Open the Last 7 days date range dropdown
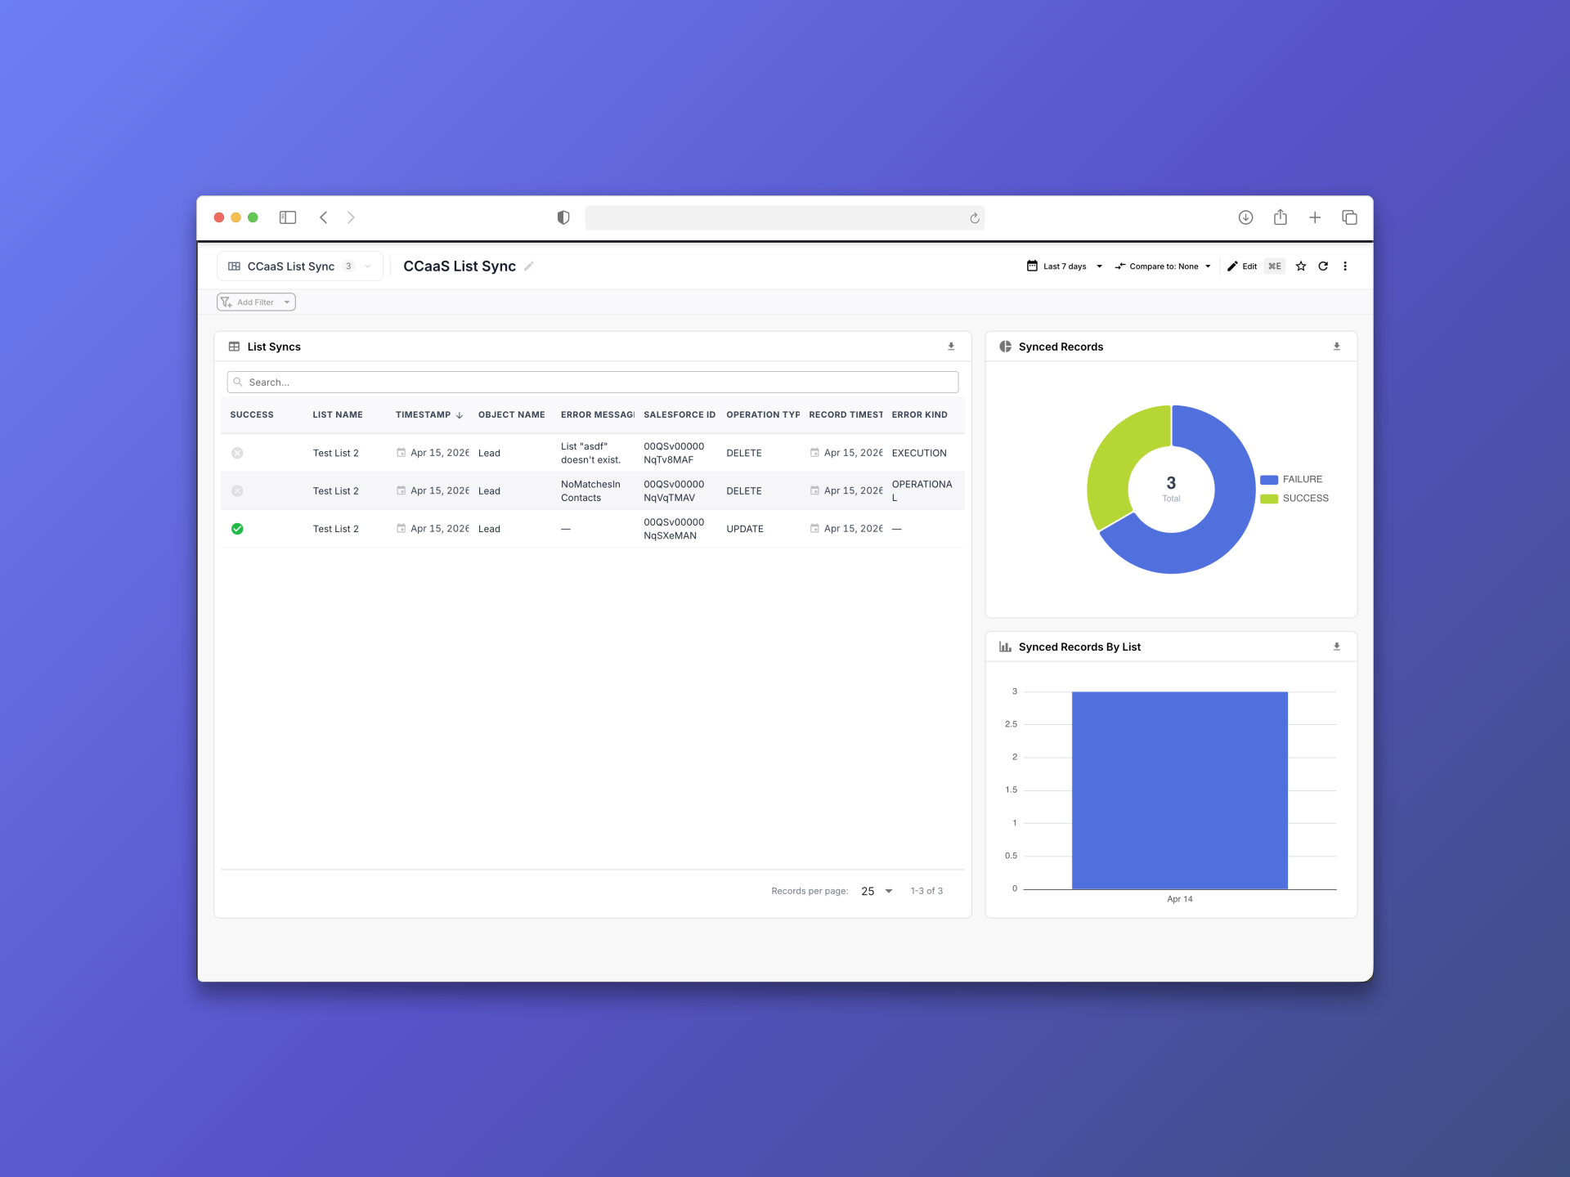Screen dimensions: 1570x1177 click(1065, 266)
